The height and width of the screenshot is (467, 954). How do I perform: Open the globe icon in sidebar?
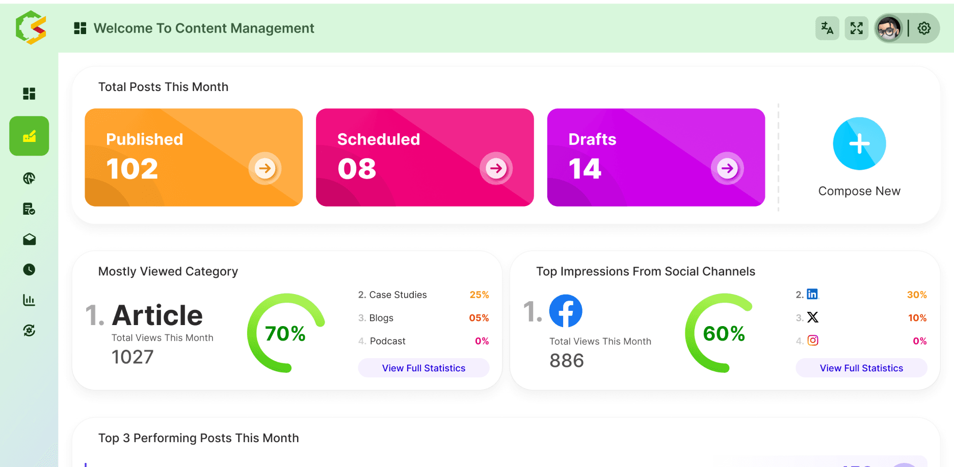(29, 178)
